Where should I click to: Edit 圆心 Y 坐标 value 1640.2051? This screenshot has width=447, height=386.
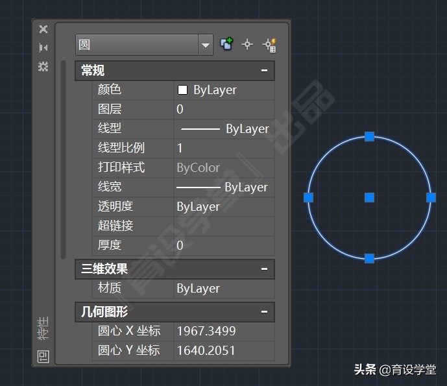pos(224,351)
